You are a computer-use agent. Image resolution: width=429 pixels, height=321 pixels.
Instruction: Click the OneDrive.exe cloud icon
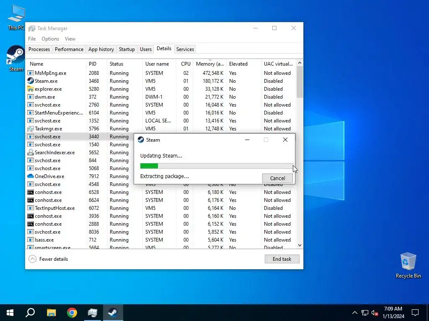pos(30,176)
